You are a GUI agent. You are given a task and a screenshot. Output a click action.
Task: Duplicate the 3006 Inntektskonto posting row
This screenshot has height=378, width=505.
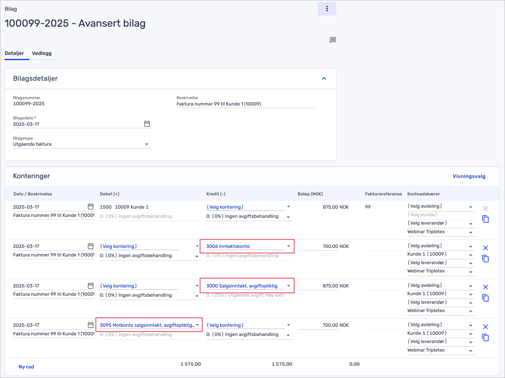[485, 259]
